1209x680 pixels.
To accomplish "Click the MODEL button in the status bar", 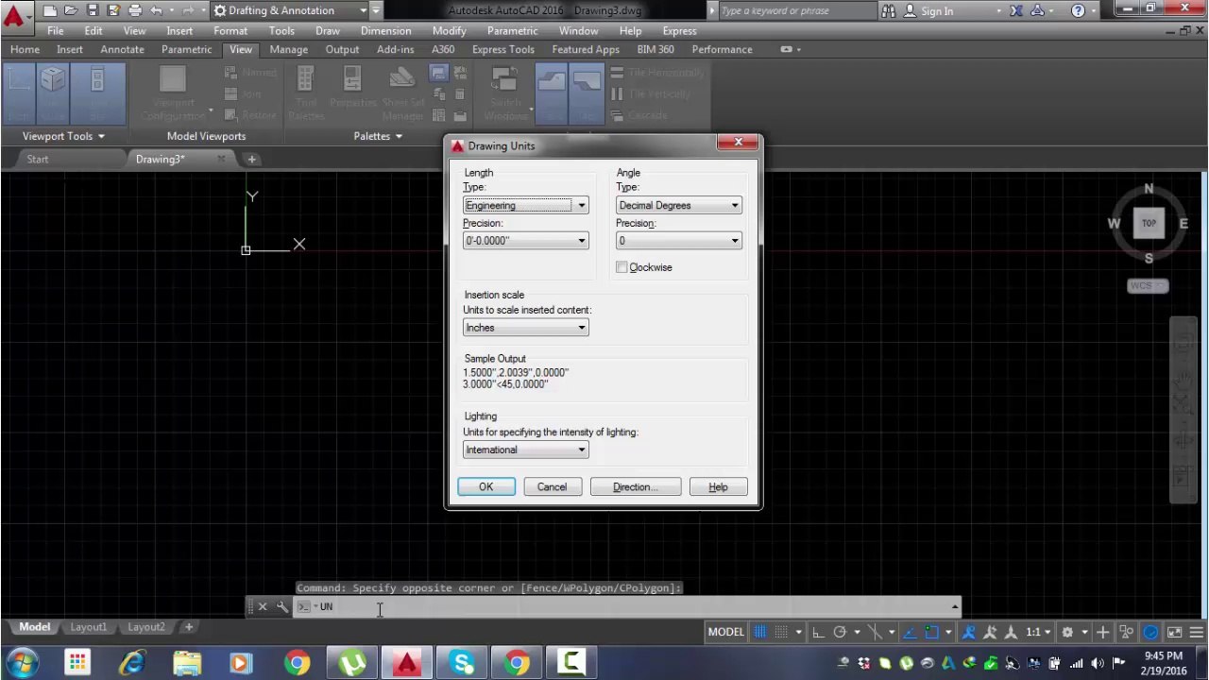I will tap(726, 632).
